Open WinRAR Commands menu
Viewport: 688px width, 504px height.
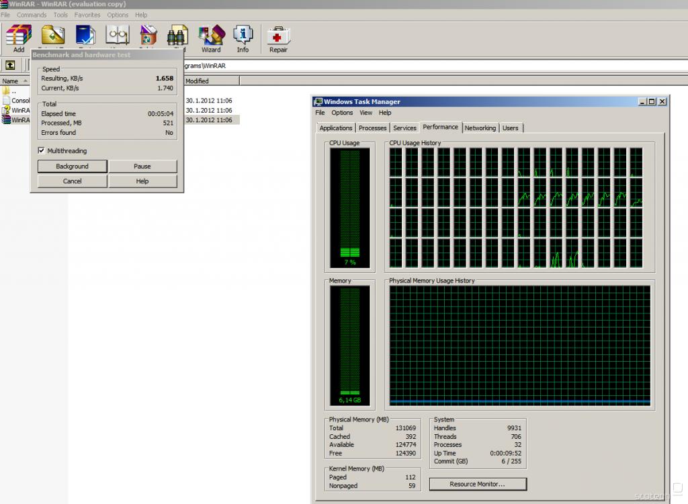tap(32, 15)
